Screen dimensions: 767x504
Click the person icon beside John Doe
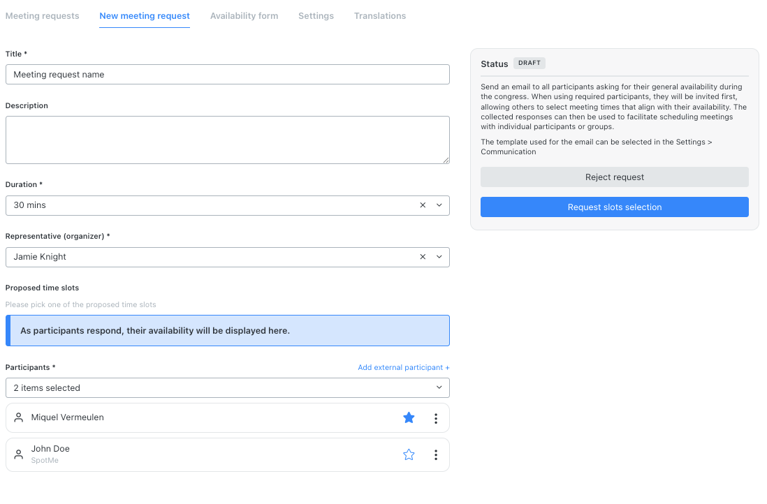[19, 454]
